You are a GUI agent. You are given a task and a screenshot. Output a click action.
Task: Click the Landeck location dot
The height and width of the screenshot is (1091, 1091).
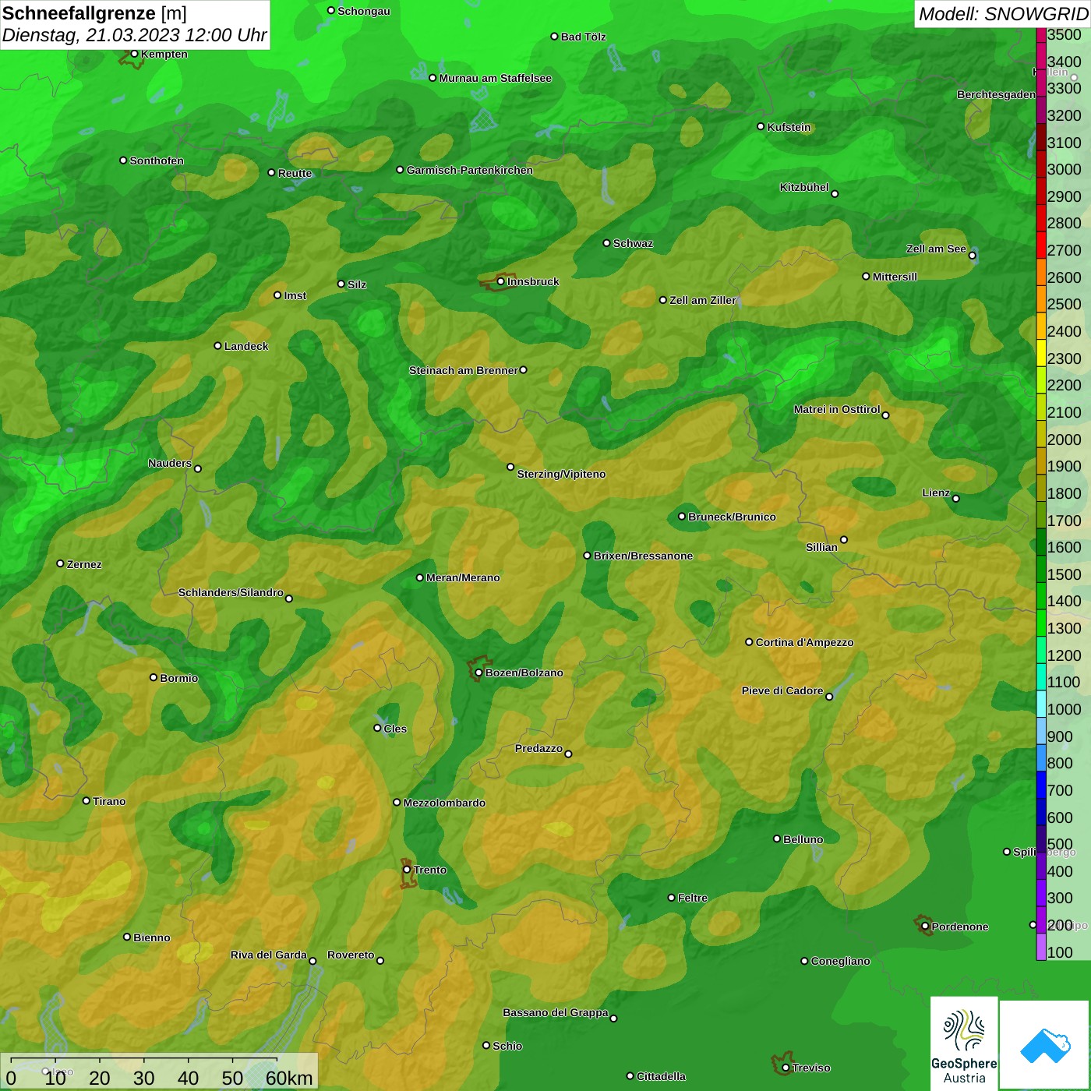click(x=217, y=345)
